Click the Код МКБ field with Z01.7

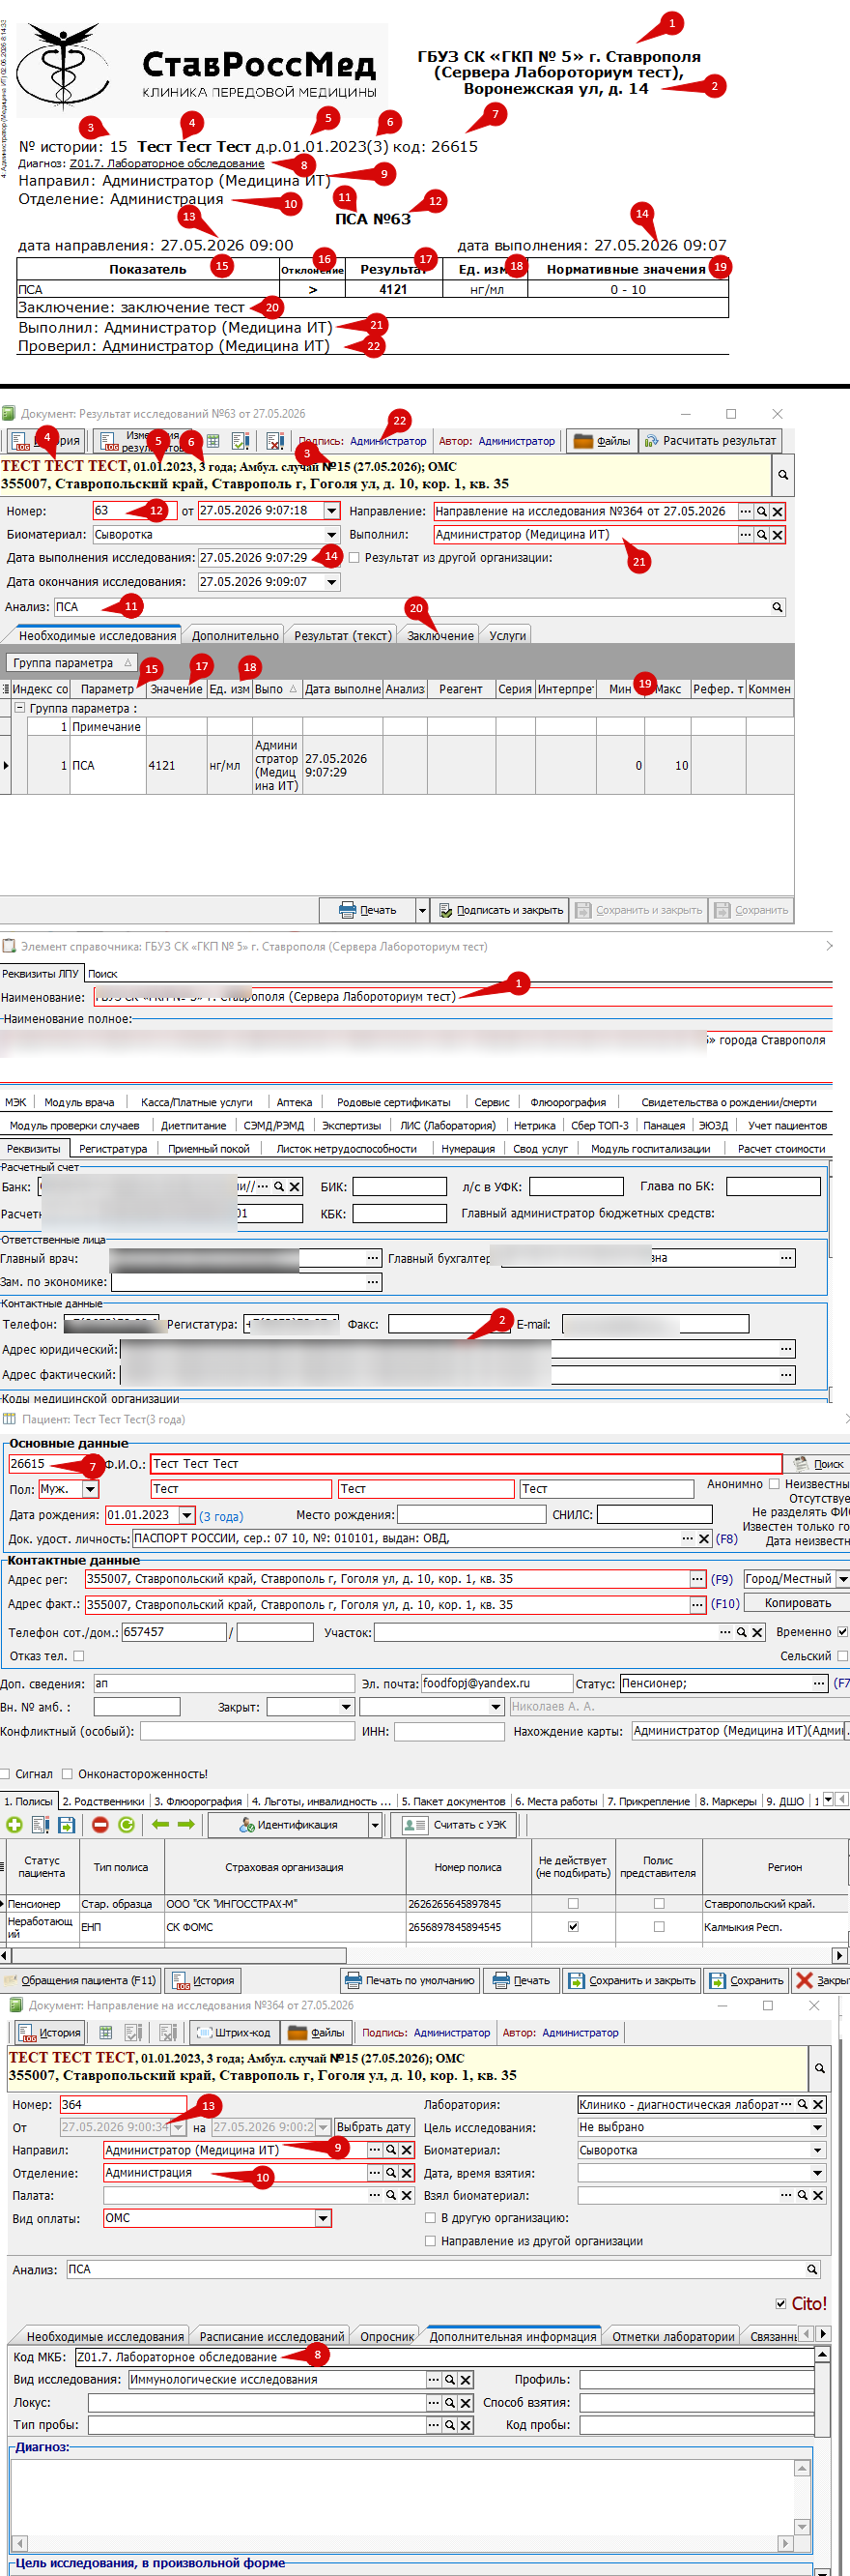[x=444, y=2357]
